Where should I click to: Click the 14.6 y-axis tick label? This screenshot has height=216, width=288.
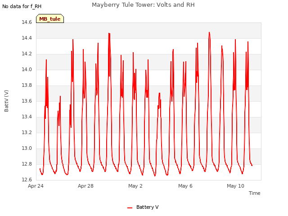pos(27,22)
